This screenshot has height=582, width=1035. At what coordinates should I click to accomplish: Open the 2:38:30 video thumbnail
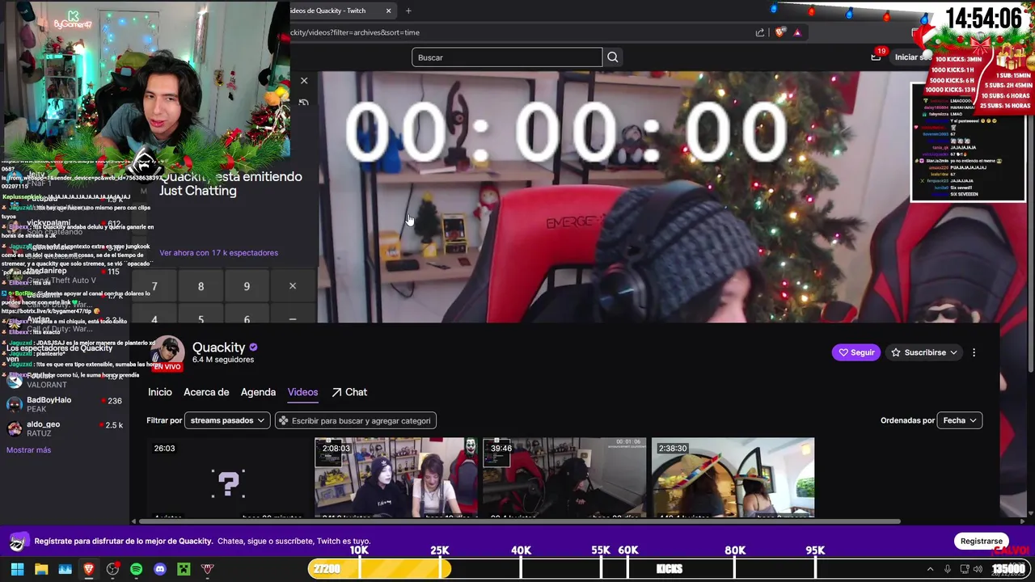pos(733,478)
